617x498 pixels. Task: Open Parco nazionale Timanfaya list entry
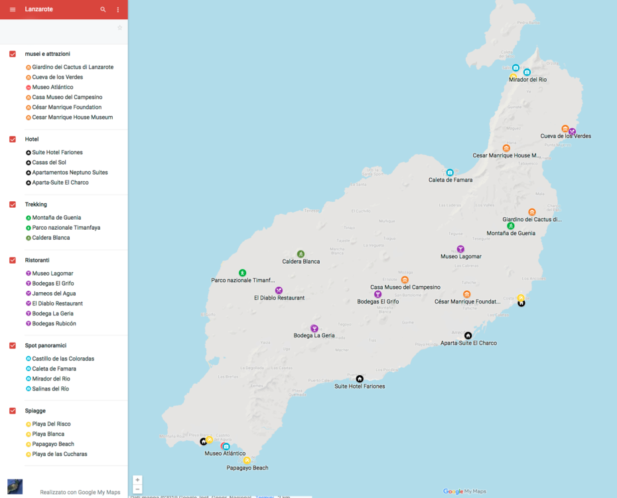tap(66, 228)
